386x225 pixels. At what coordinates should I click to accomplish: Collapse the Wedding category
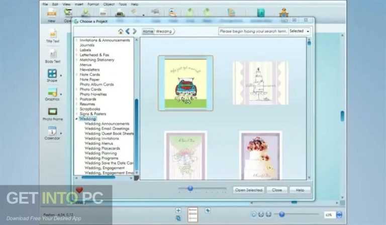(x=76, y=119)
